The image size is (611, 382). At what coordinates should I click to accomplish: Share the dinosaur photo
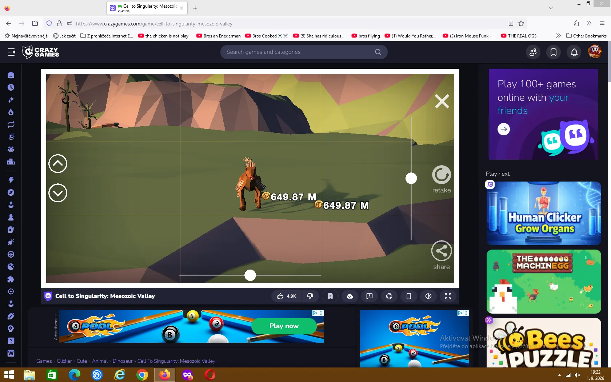(442, 255)
